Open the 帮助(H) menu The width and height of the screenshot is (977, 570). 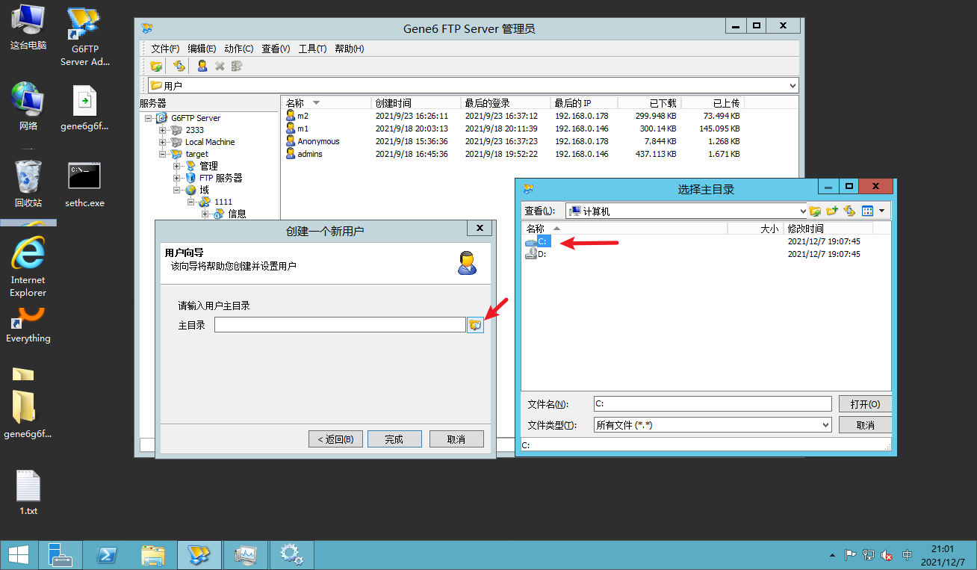click(x=350, y=49)
